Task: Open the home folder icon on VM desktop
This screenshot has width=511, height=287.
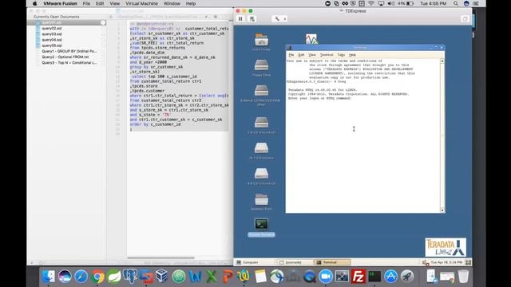Action: pos(261,41)
